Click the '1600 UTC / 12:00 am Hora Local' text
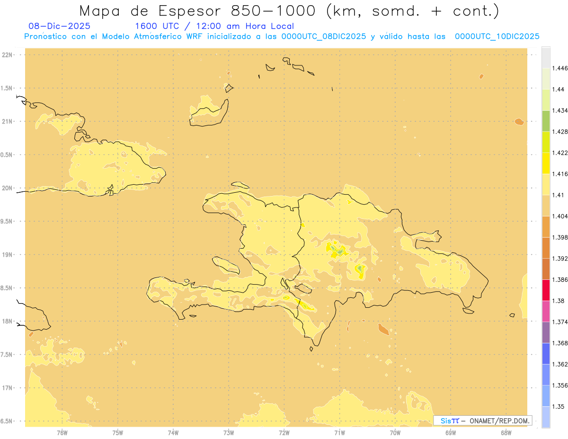This screenshot has height=439, width=568. [x=214, y=26]
